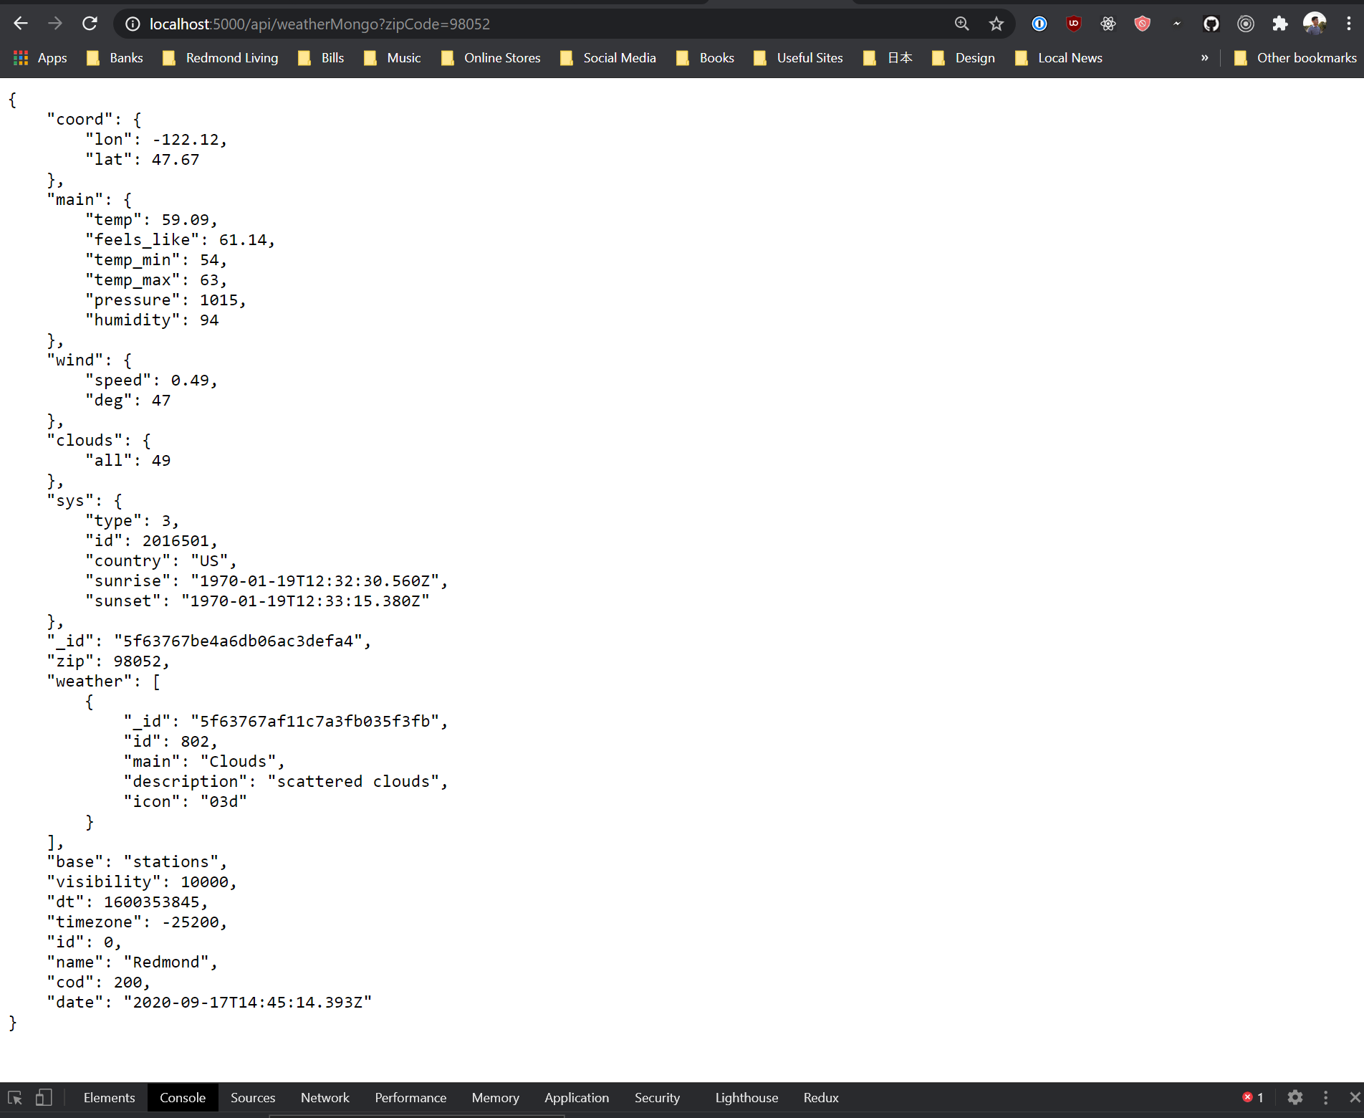Open the DevTools three-dot menu
Screen dimensions: 1364x1118
[x=1325, y=1097]
